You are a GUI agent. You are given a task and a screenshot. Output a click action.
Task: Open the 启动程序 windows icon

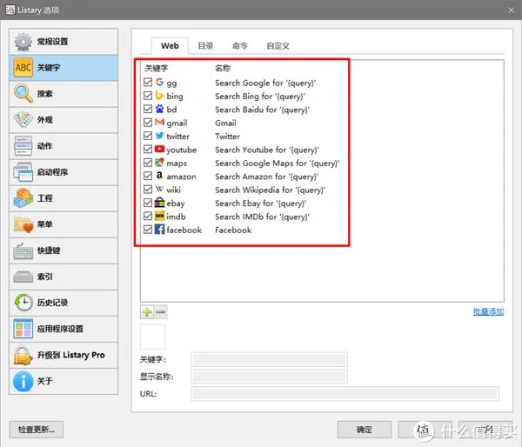[23, 172]
